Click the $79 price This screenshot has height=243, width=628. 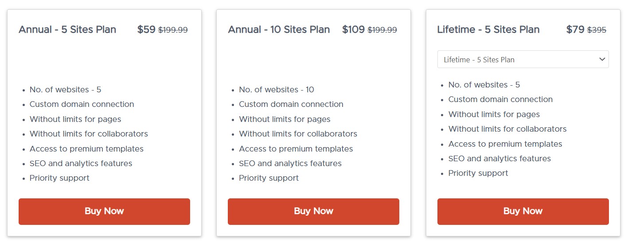575,30
